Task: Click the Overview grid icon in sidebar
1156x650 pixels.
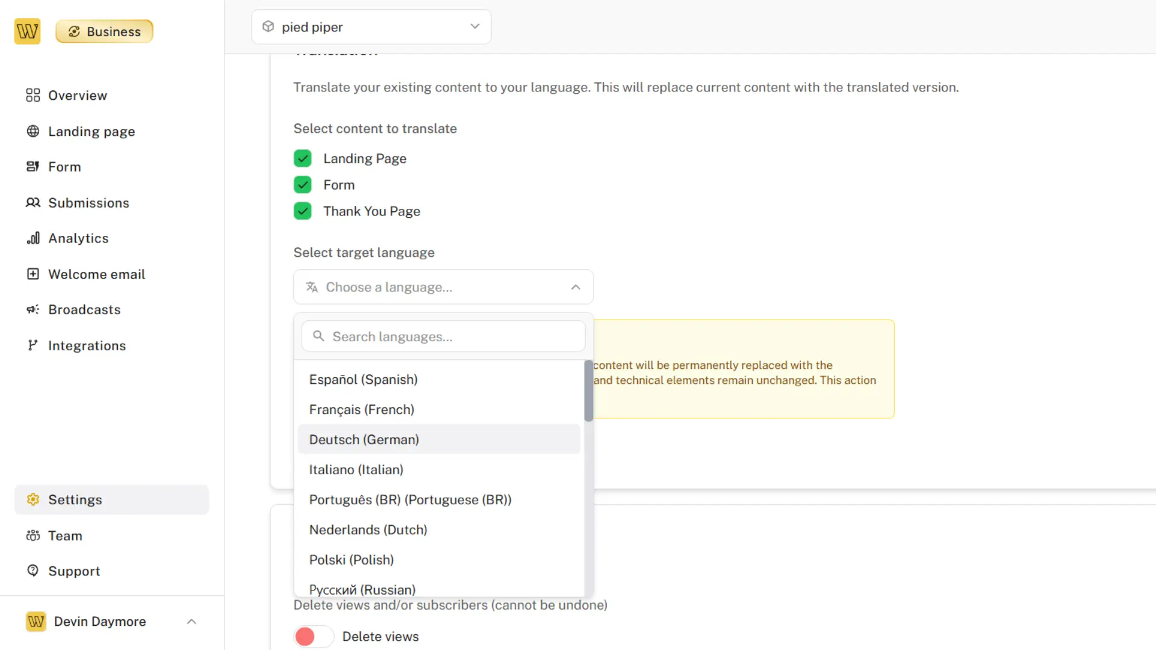Action: 33,95
